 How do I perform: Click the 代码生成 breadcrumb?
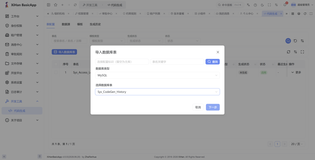115,5
